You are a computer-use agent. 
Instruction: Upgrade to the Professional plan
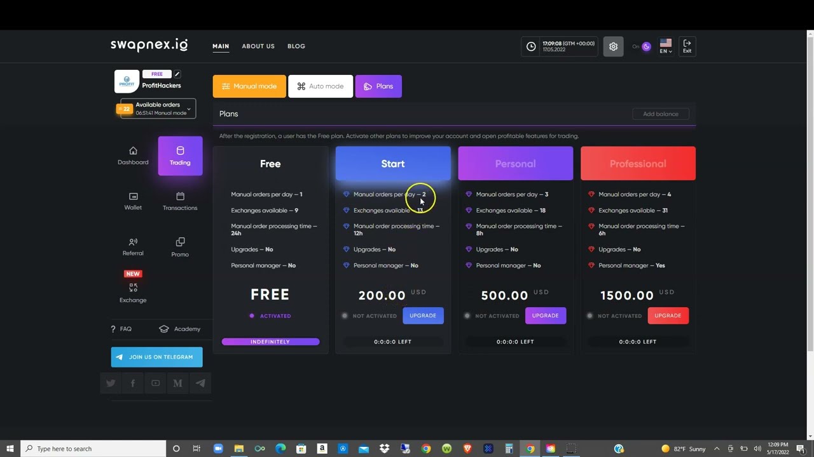coord(668,315)
